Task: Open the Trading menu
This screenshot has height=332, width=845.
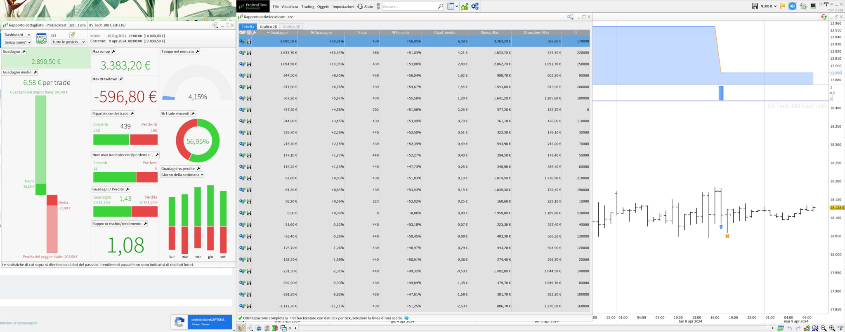Action: 307,7
